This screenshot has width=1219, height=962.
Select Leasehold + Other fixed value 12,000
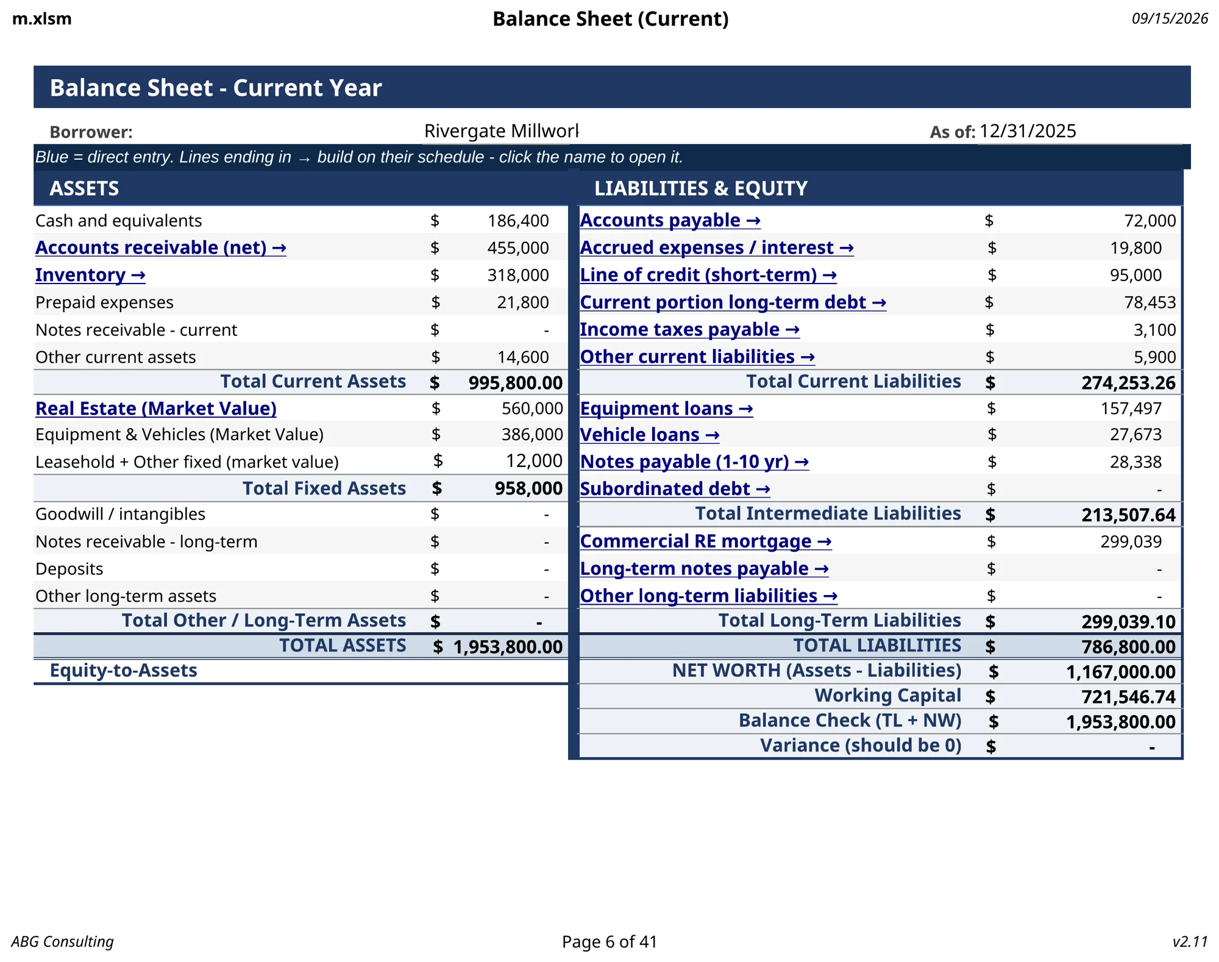(534, 461)
